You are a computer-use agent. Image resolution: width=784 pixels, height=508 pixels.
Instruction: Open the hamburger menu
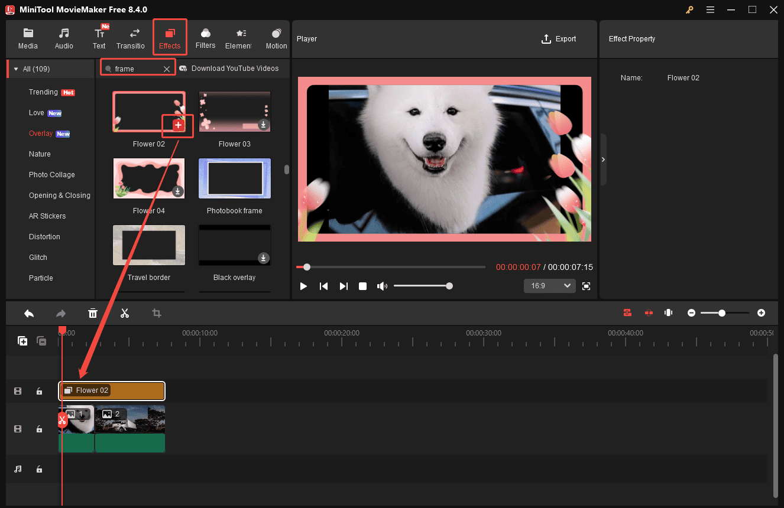point(710,9)
